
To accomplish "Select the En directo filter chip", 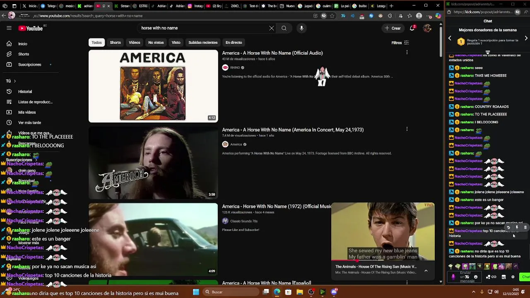I will pyautogui.click(x=234, y=43).
